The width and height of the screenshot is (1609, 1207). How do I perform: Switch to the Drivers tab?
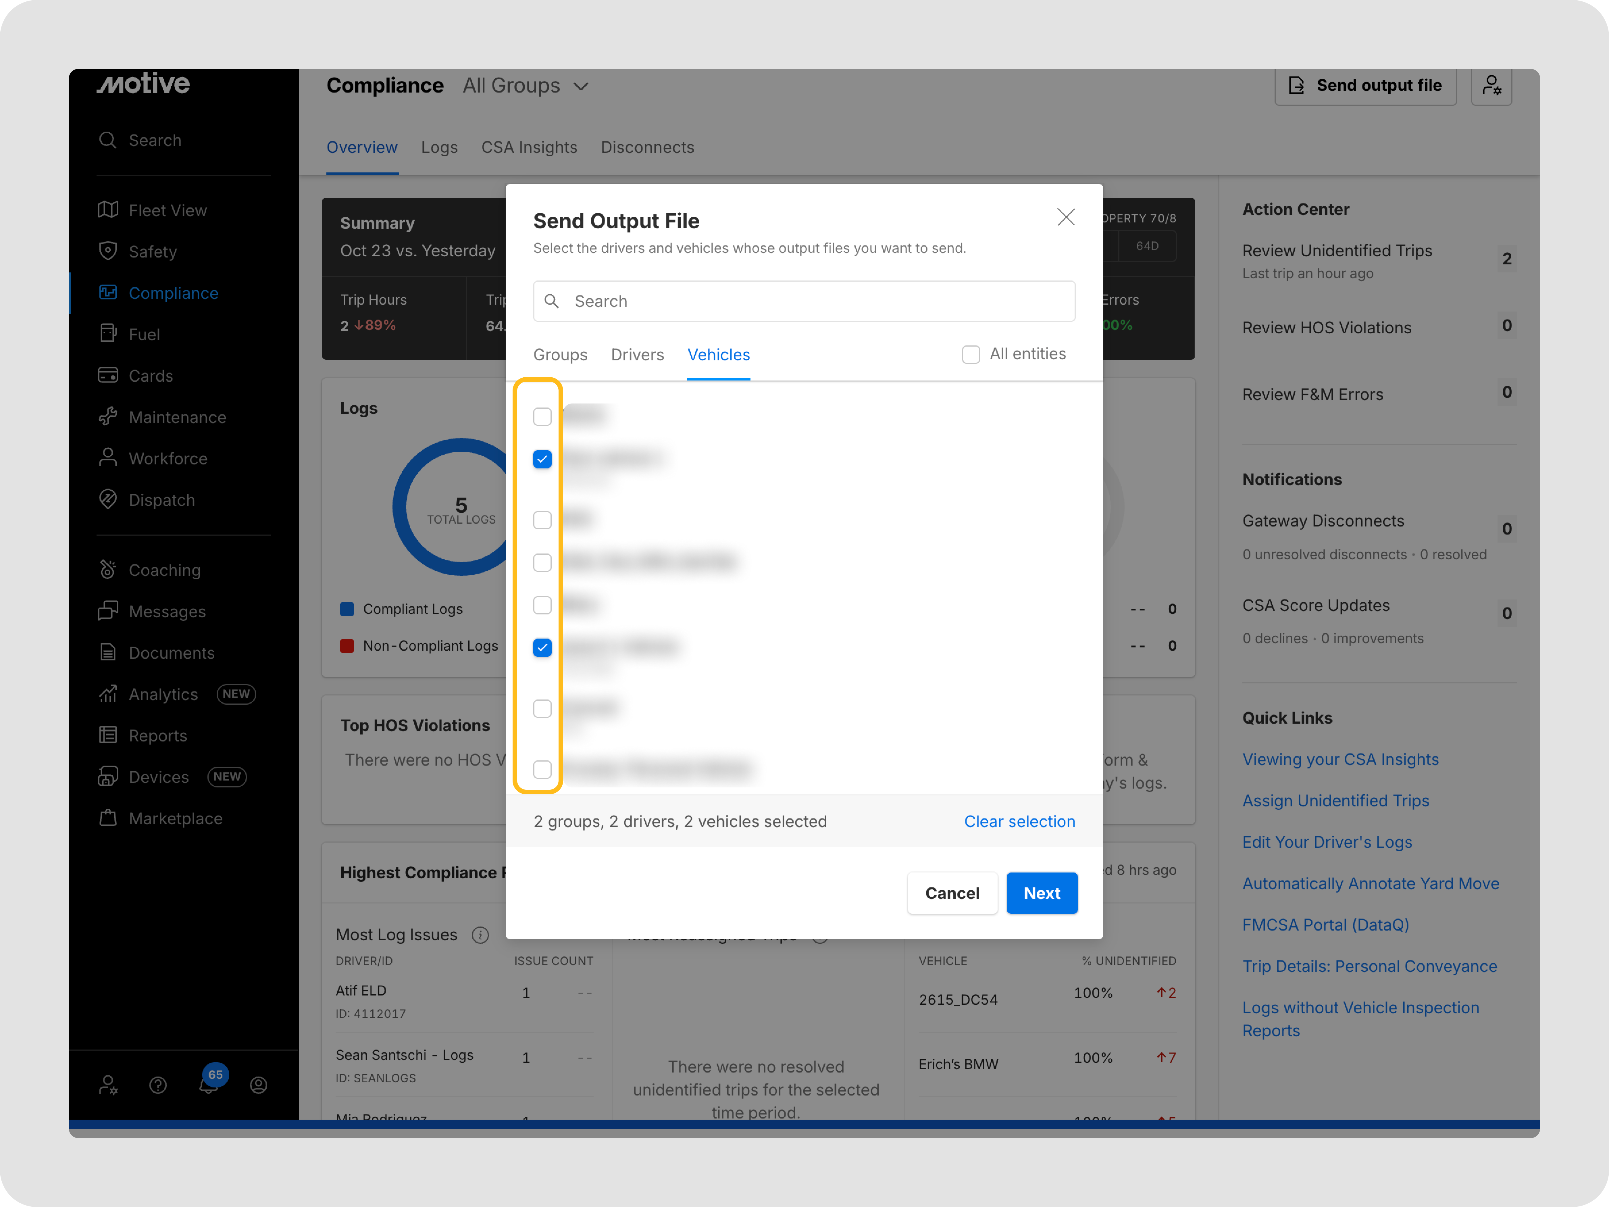coord(637,355)
